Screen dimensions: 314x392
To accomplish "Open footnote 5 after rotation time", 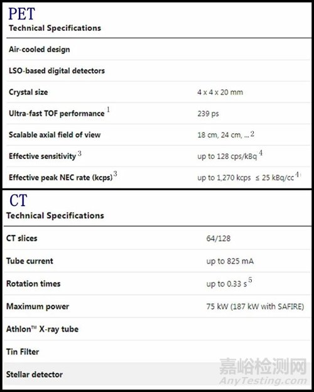I will (250, 280).
